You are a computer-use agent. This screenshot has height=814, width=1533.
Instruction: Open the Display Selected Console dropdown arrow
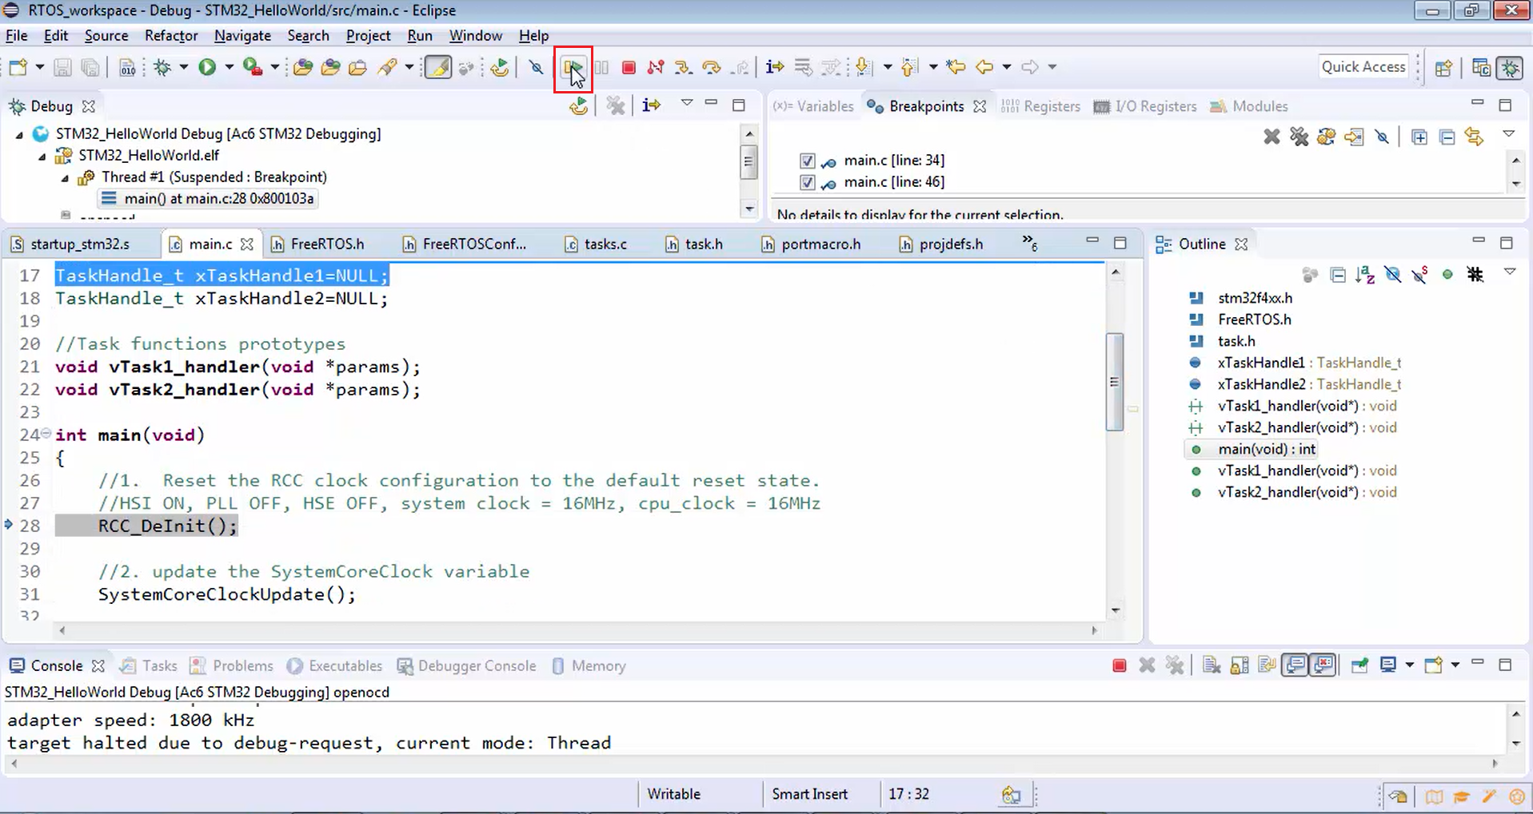[x=1409, y=665]
